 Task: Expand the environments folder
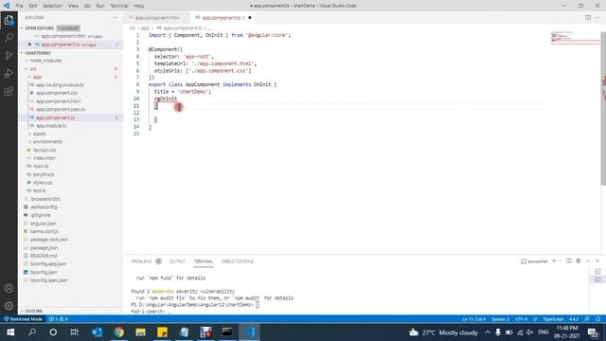point(47,142)
